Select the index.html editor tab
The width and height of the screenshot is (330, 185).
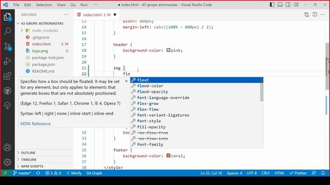[96, 15]
